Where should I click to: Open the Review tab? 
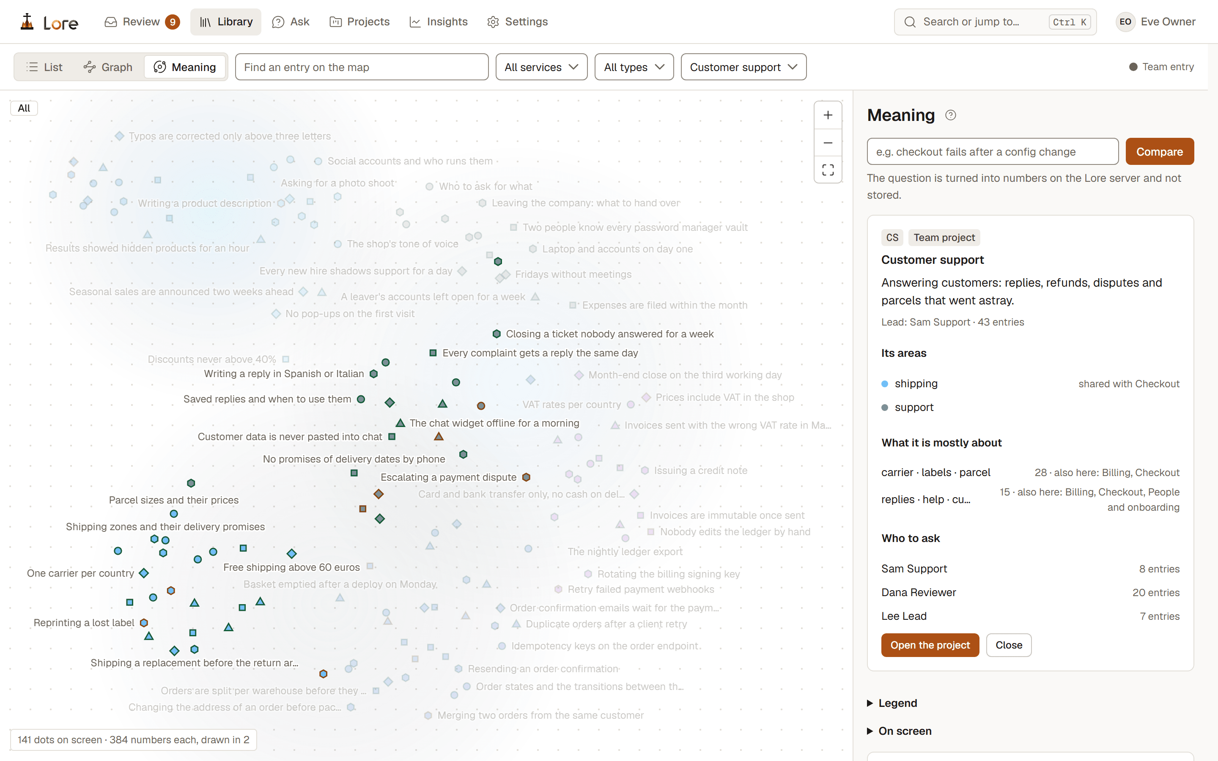coord(141,22)
